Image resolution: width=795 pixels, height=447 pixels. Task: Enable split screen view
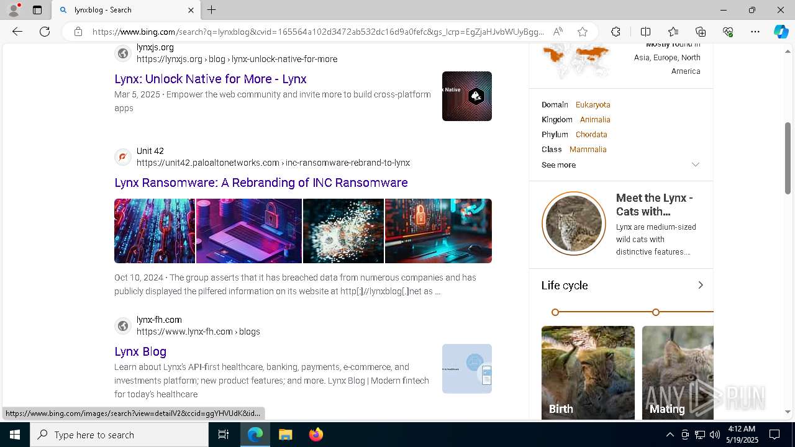tap(645, 32)
